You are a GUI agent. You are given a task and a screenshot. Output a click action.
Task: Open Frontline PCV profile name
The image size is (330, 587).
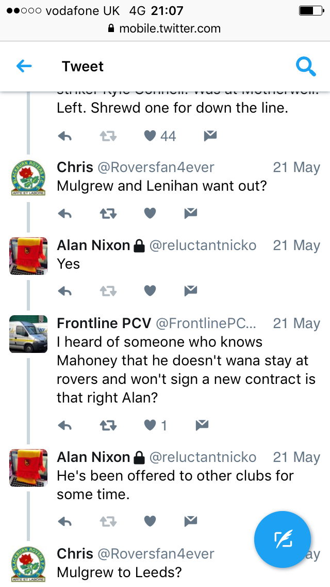point(104,323)
